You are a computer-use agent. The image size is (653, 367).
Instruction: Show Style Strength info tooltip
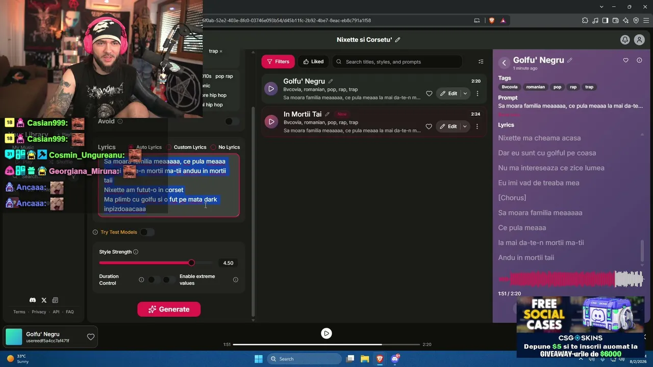pos(136,252)
